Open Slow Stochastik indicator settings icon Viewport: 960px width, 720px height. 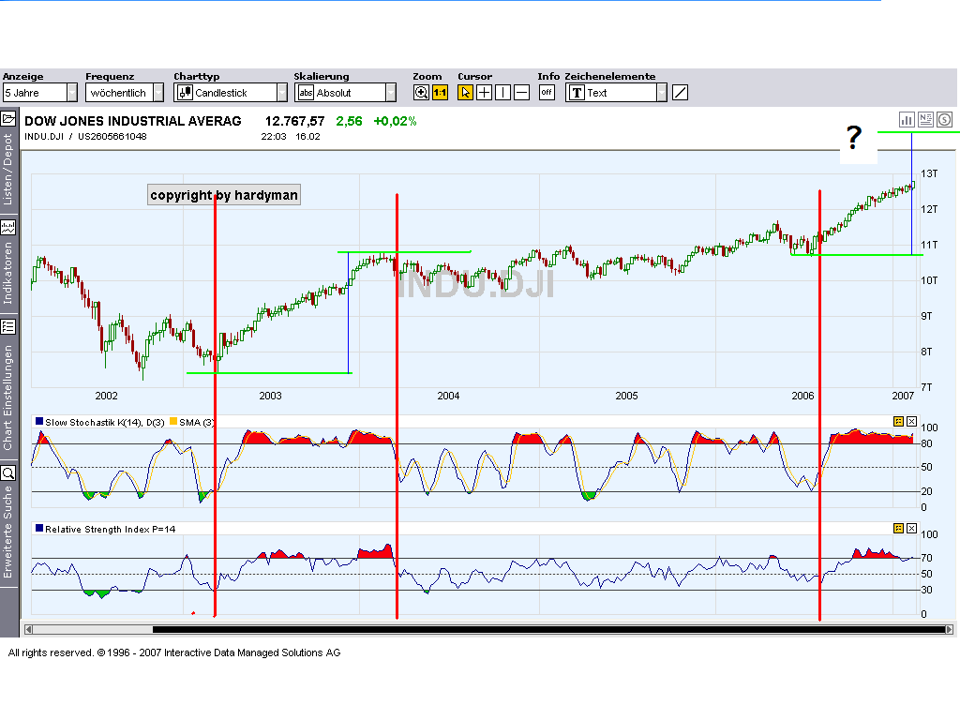[899, 421]
